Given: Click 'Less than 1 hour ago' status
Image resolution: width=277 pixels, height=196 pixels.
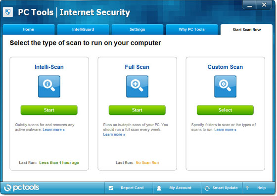Looking at the screenshot, I should tap(59, 163).
